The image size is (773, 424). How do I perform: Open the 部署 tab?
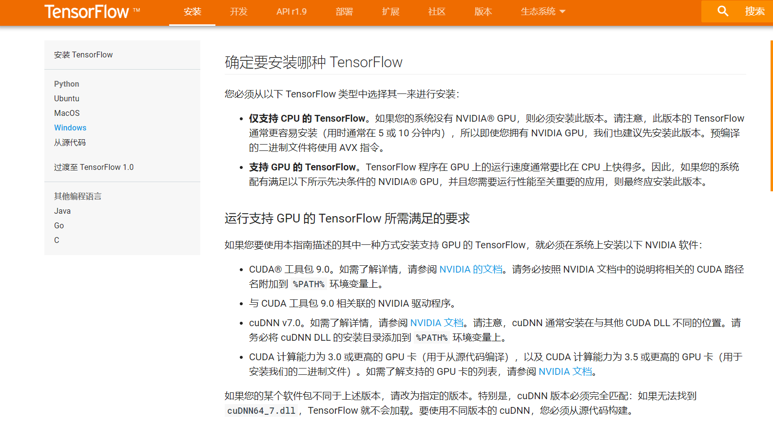point(344,12)
